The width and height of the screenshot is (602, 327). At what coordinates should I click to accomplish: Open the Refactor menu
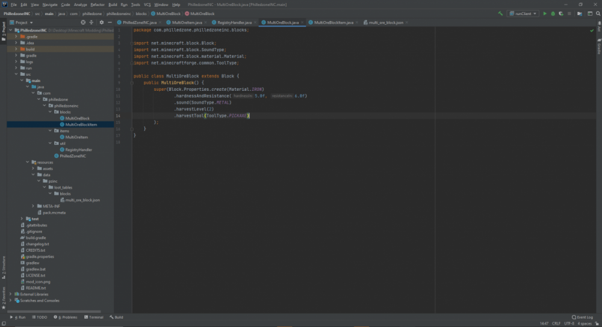[x=97, y=5]
